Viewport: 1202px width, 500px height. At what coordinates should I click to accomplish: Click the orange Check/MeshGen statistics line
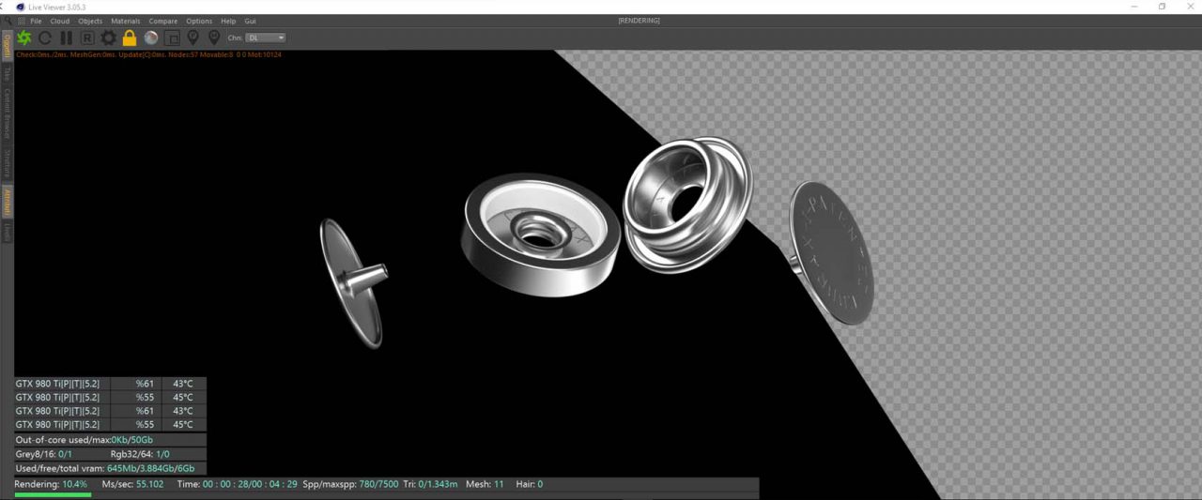click(148, 54)
